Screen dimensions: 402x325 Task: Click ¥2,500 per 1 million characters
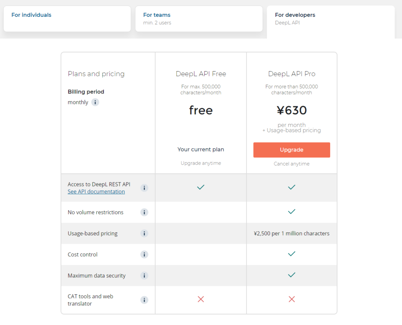click(x=292, y=234)
